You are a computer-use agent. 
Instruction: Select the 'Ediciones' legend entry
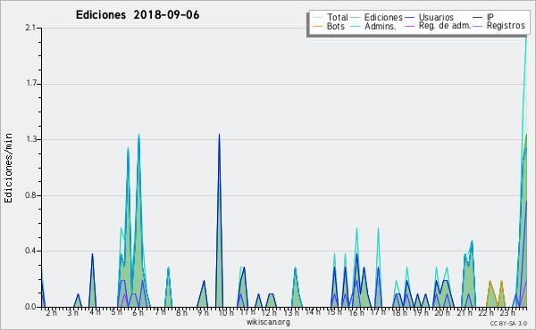tap(383, 17)
